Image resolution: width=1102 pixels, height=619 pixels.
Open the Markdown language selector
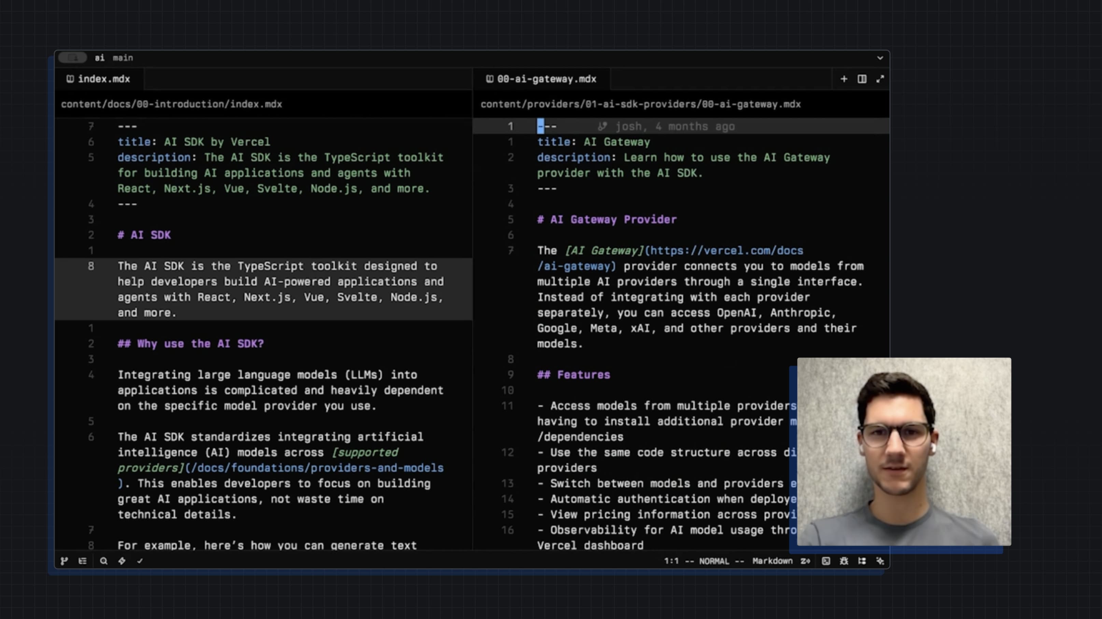click(772, 561)
